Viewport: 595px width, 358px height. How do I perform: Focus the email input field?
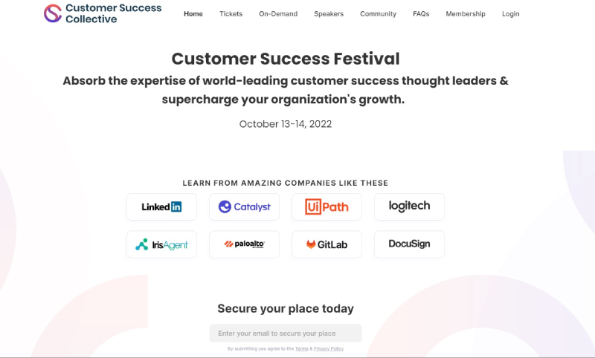tap(286, 333)
